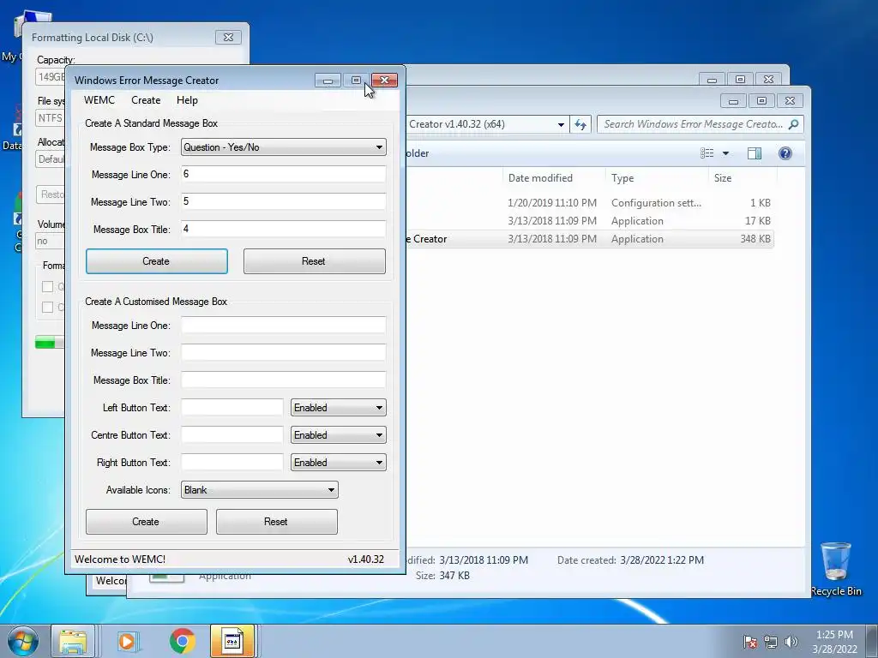Open Explorer help icon
Screen dimensions: 878x658
(785, 153)
